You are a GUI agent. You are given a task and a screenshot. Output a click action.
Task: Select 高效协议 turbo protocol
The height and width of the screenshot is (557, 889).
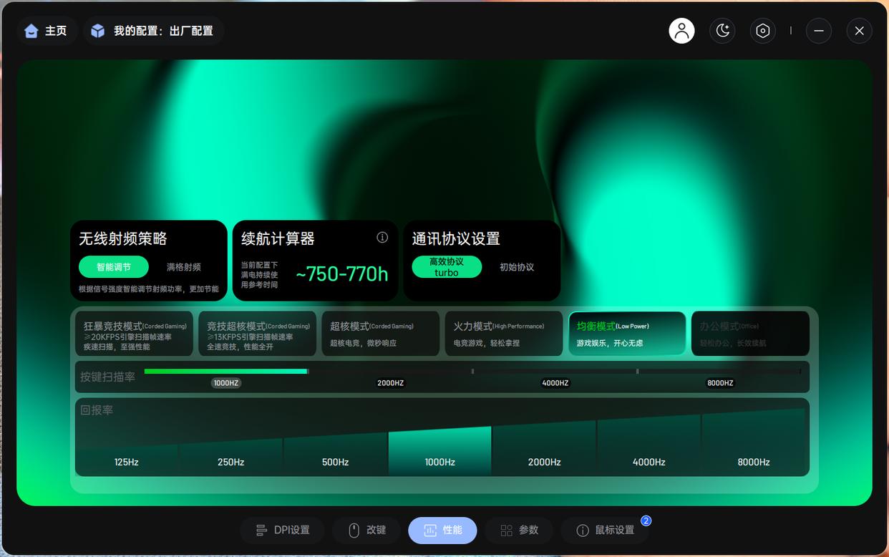coord(447,267)
